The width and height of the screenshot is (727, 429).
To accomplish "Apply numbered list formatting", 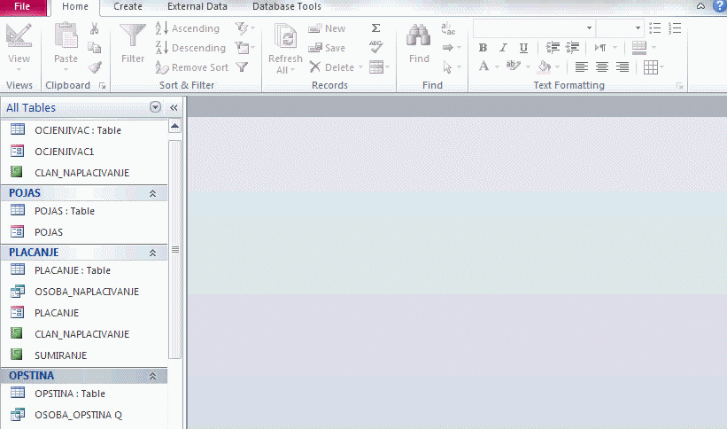I will click(675, 28).
